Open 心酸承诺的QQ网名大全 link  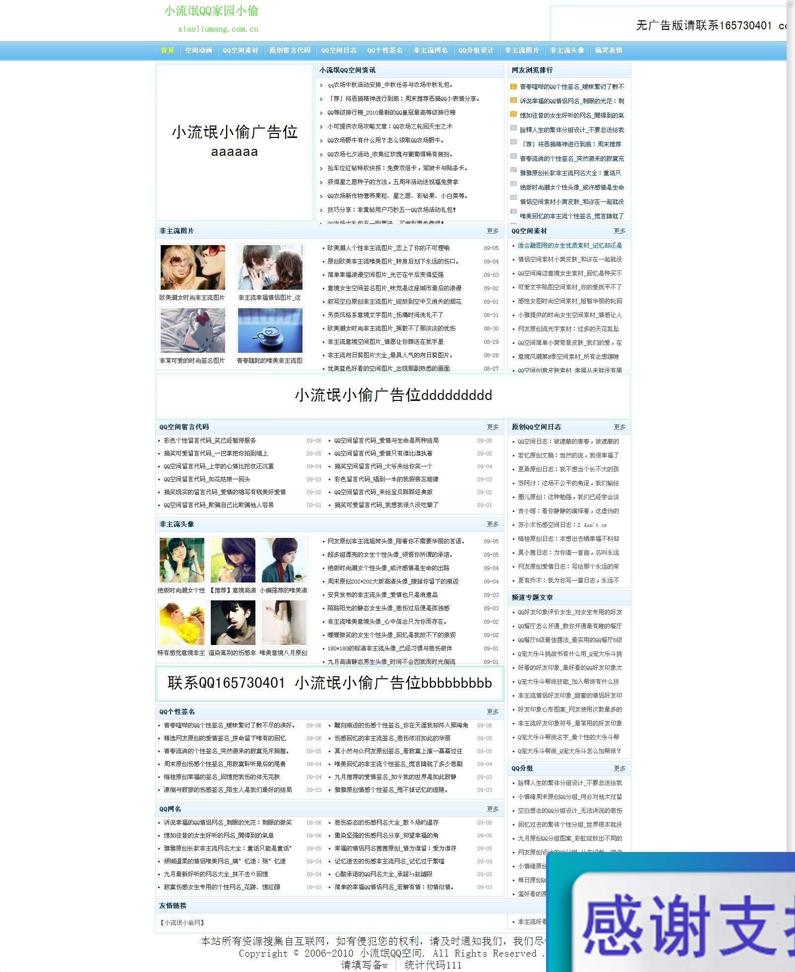pos(383,874)
